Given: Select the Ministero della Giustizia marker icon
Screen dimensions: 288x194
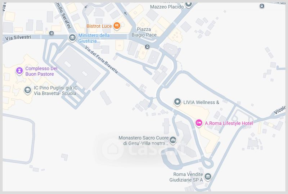Looking at the screenshot, I should [72, 38].
